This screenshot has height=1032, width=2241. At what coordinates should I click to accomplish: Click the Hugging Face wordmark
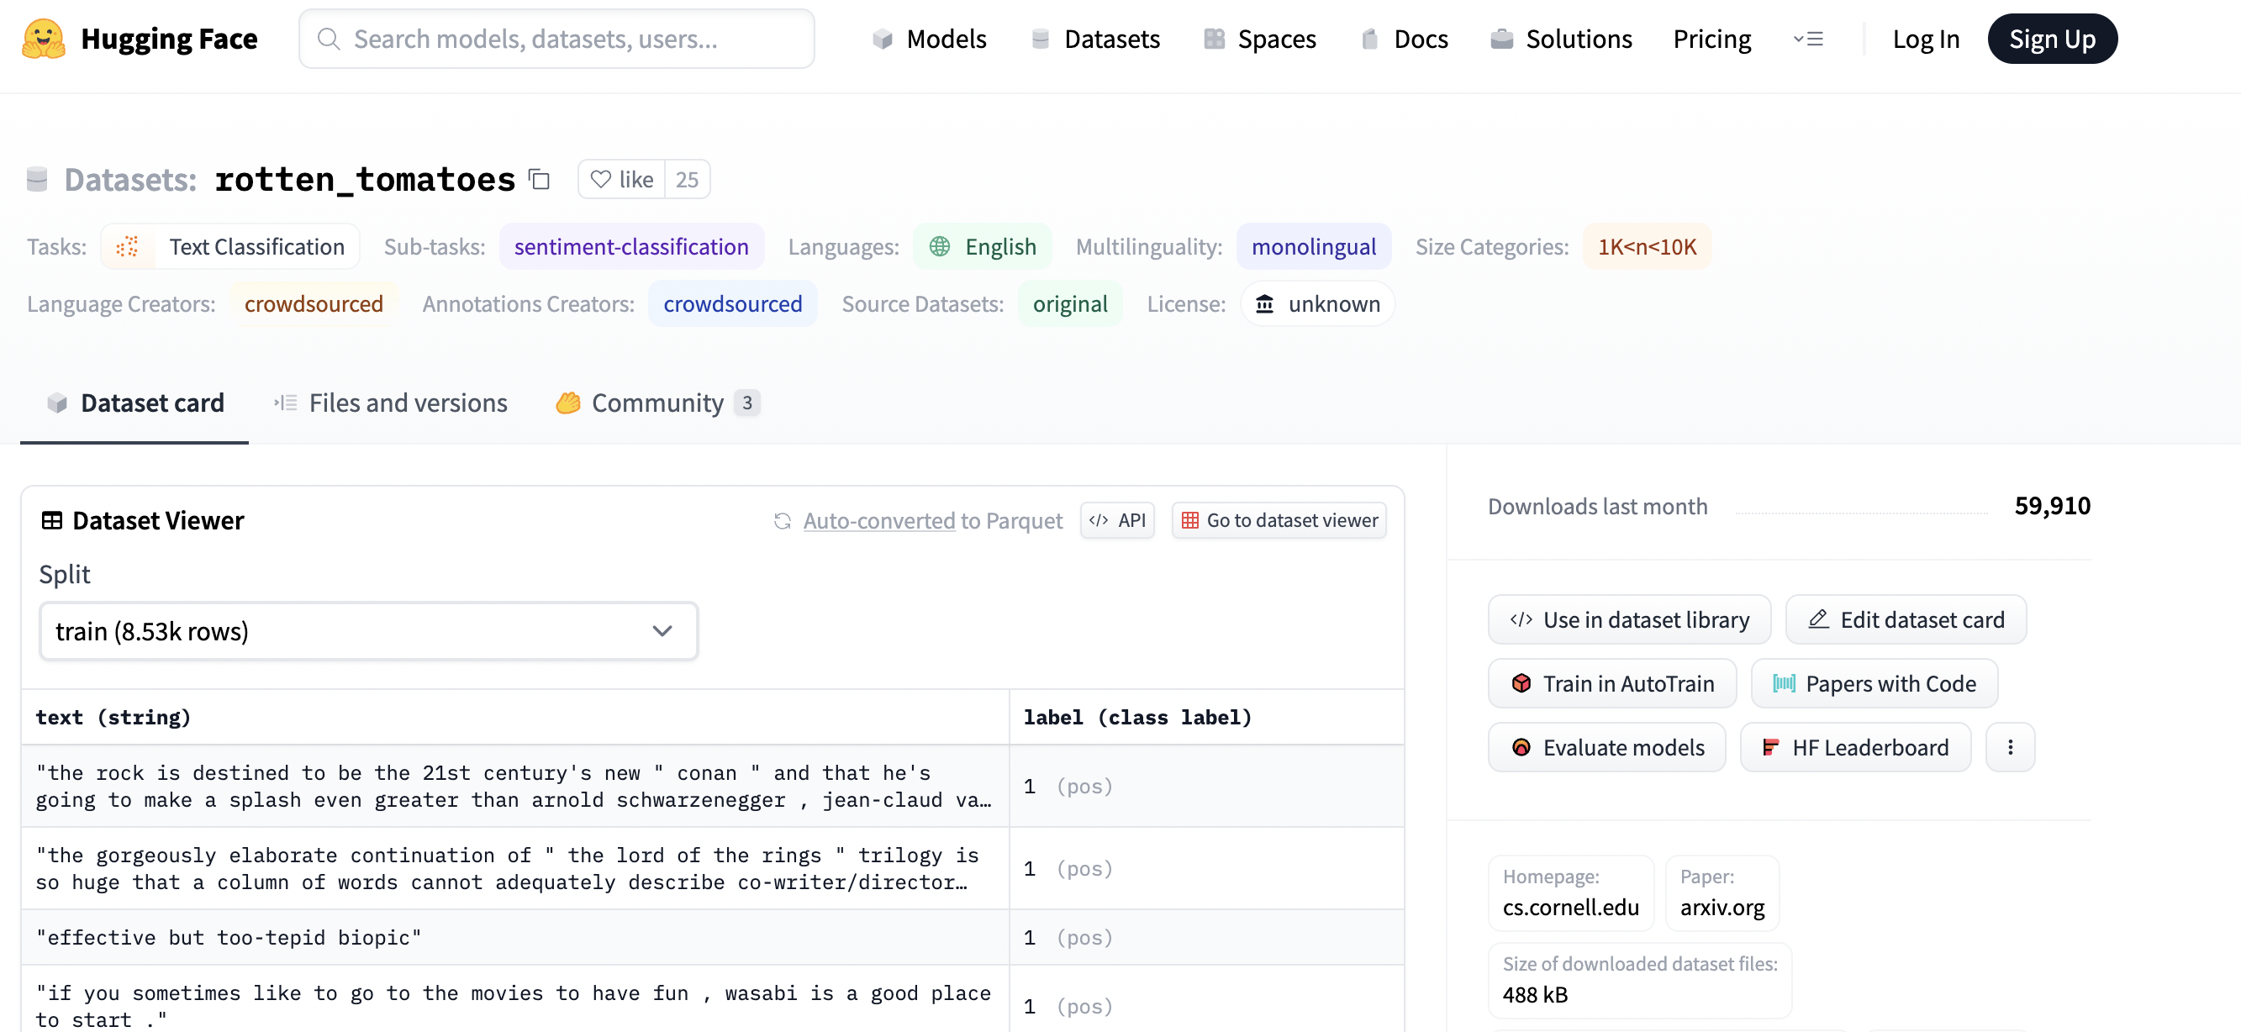pyautogui.click(x=170, y=39)
